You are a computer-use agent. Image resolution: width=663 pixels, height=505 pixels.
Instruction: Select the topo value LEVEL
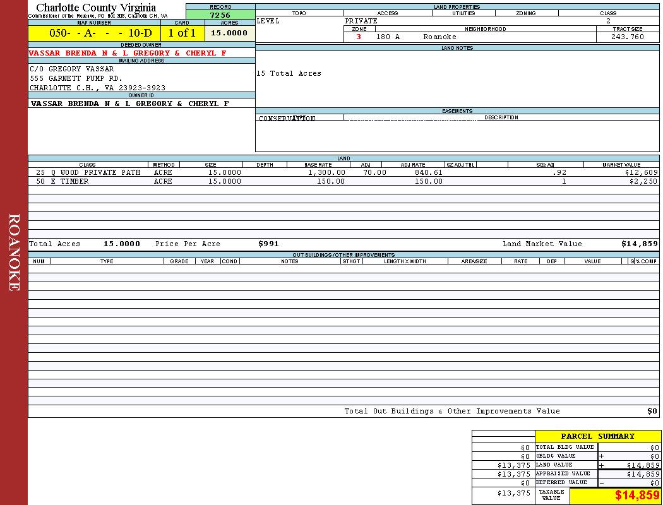point(268,21)
